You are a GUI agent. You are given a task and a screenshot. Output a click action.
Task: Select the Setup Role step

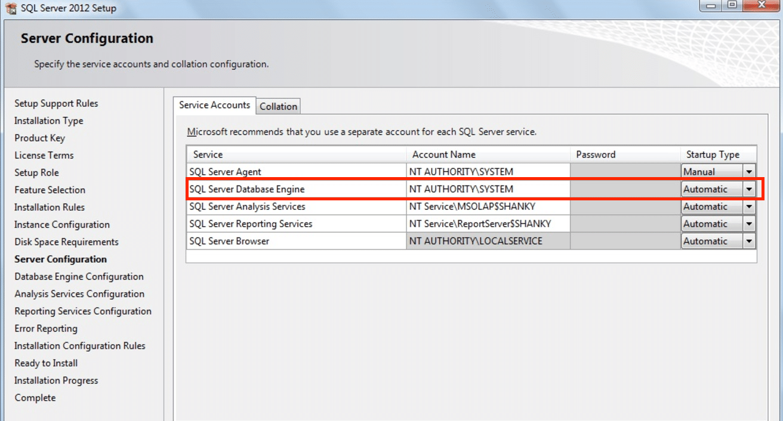(x=36, y=172)
